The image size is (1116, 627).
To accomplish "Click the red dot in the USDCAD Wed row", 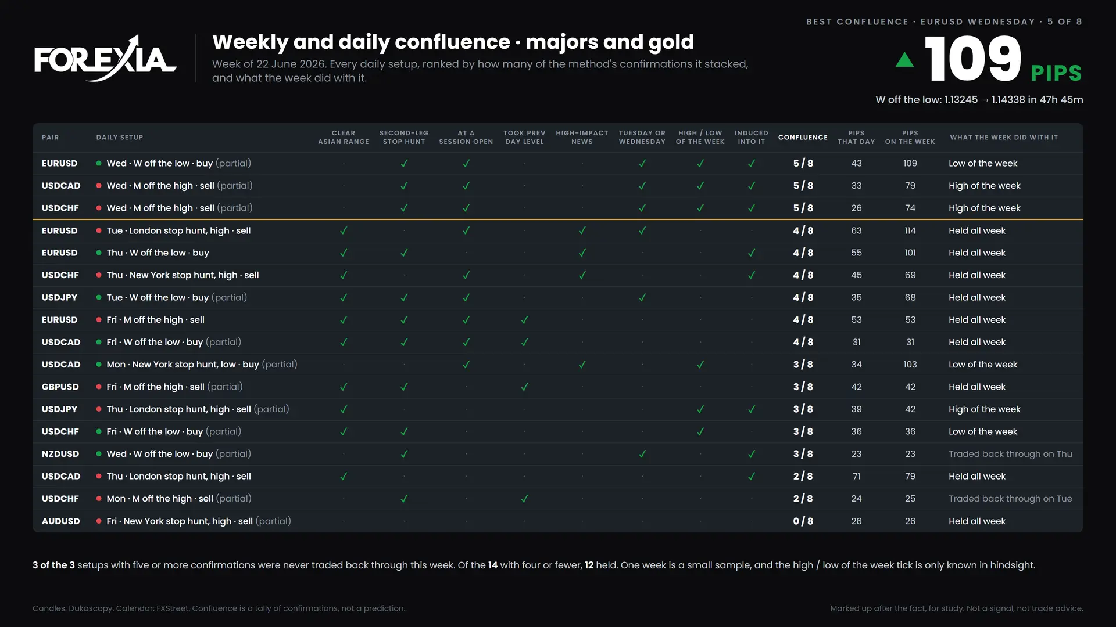I will point(99,186).
